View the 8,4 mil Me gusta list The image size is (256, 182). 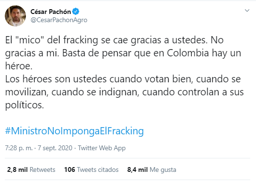pyautogui.click(x=152, y=170)
